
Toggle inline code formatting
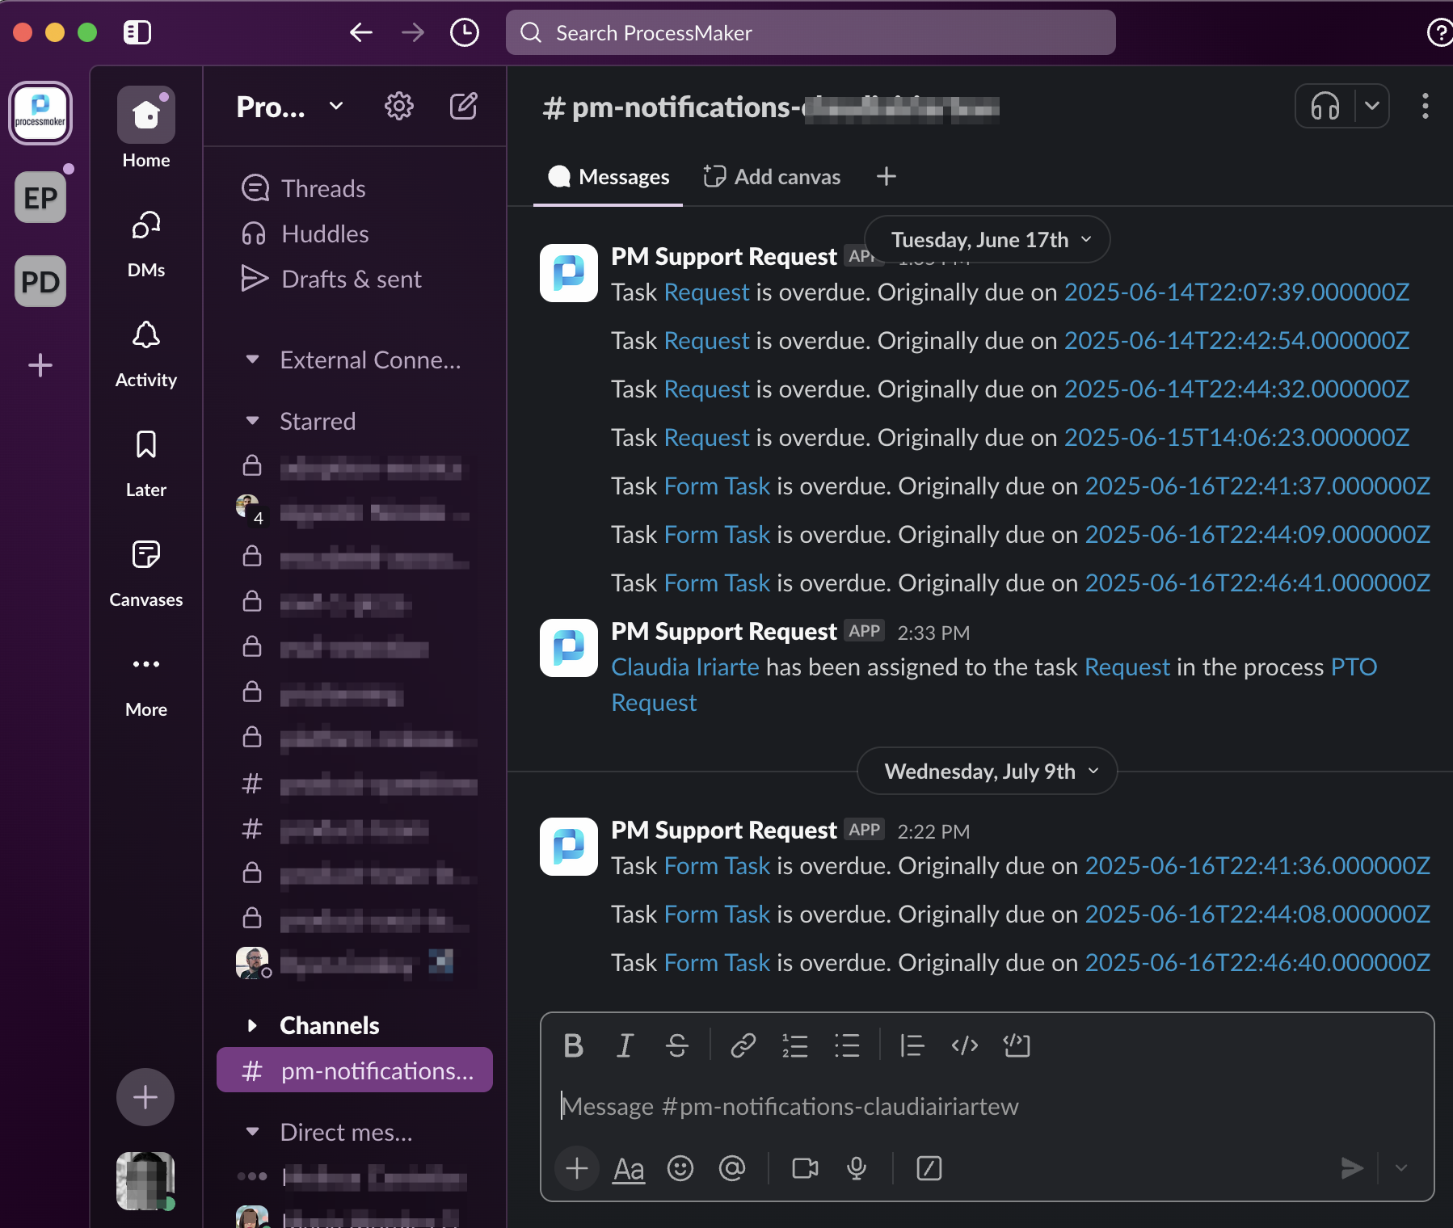point(965,1045)
